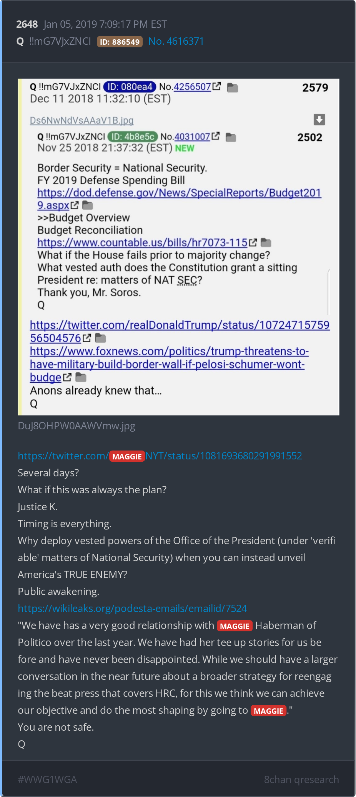This screenshot has height=797, width=356.
Task: Click the folder icon next to No.4031007
Action: [231, 137]
